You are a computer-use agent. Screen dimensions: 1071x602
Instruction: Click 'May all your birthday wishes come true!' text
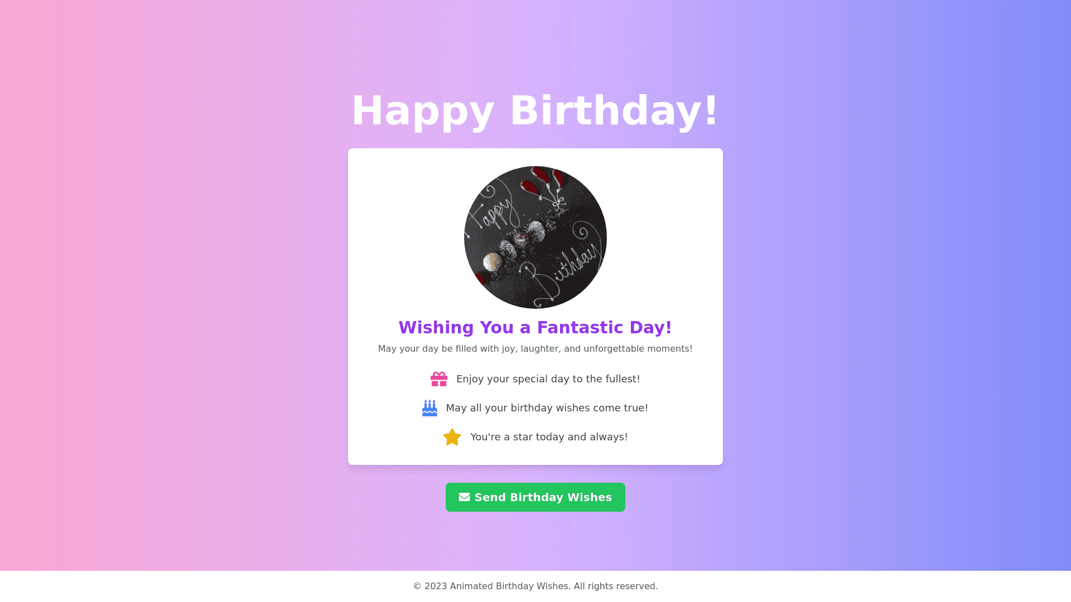[547, 408]
